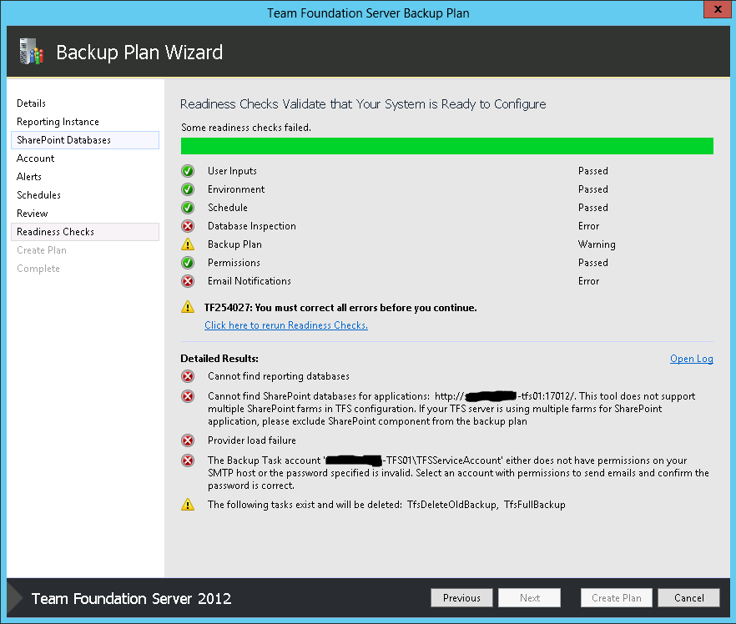This screenshot has height=624, width=736.
Task: Click error icon beside Cannot find reporting databases
Action: pyautogui.click(x=188, y=376)
